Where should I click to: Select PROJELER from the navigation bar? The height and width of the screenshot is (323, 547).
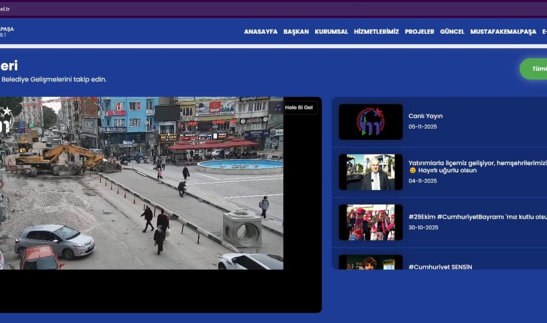[419, 32]
